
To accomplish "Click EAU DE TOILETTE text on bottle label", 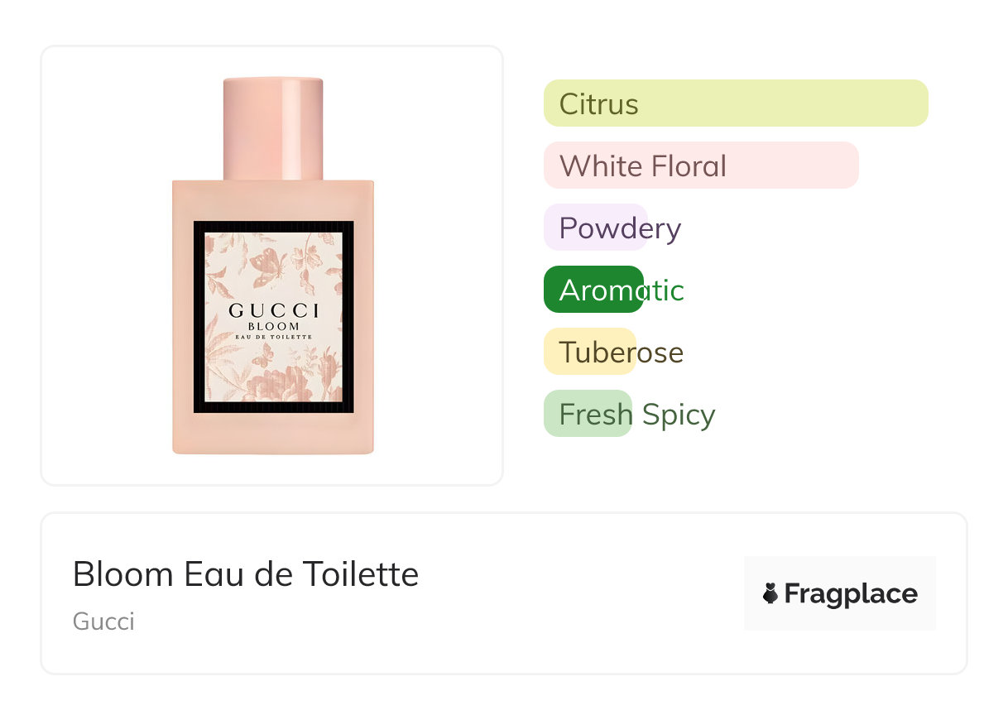I will (273, 337).
